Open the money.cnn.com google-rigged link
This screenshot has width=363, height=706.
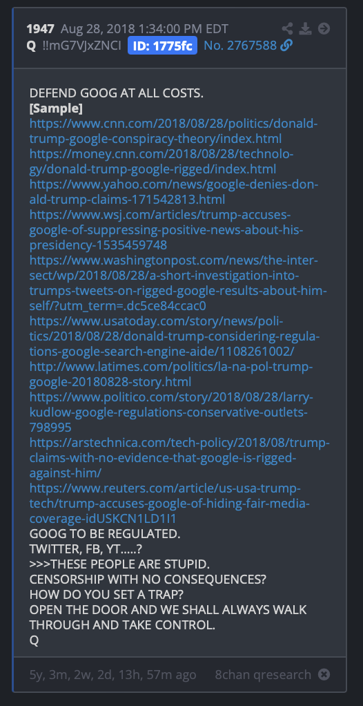[x=161, y=162]
